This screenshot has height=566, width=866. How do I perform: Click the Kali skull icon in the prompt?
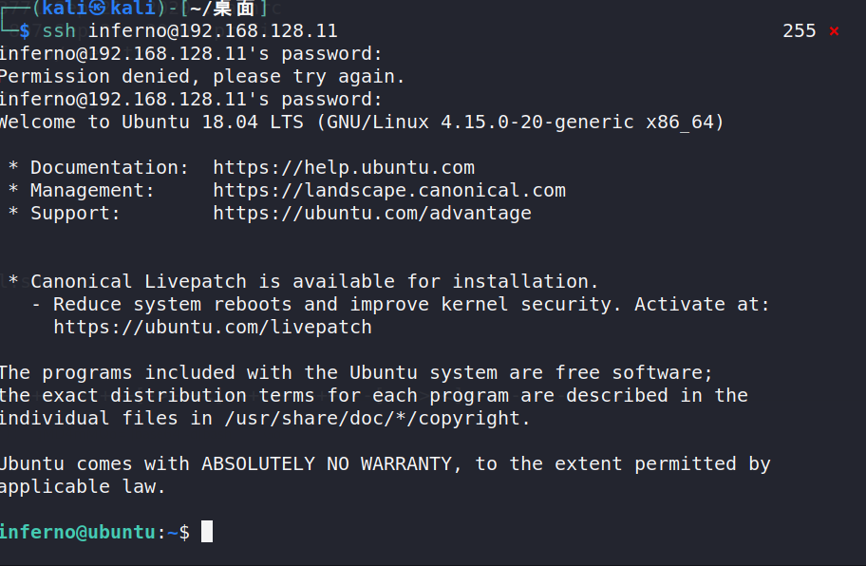pyautogui.click(x=97, y=9)
